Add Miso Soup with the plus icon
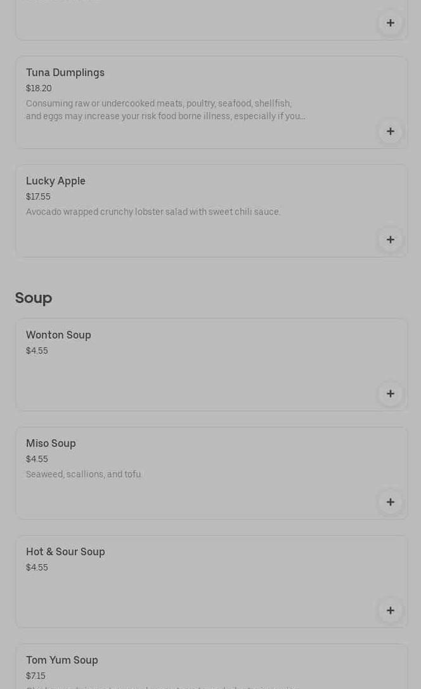 tap(391, 502)
